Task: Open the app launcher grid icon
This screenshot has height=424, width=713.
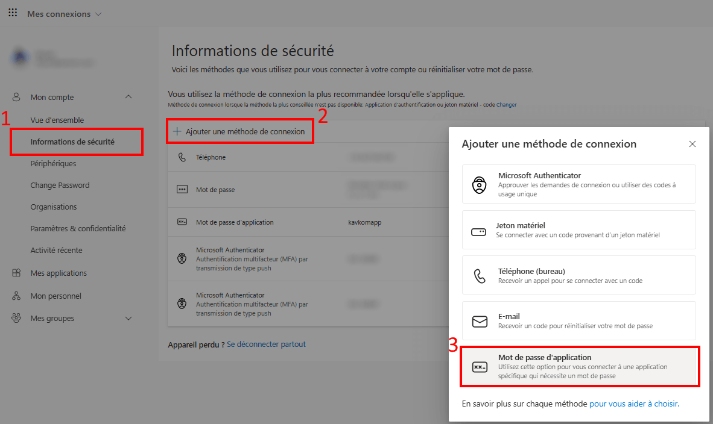Action: tap(13, 13)
